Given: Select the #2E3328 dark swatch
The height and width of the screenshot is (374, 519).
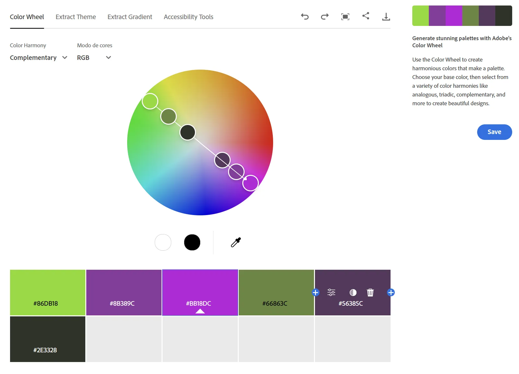Looking at the screenshot, I should pyautogui.click(x=48, y=339).
